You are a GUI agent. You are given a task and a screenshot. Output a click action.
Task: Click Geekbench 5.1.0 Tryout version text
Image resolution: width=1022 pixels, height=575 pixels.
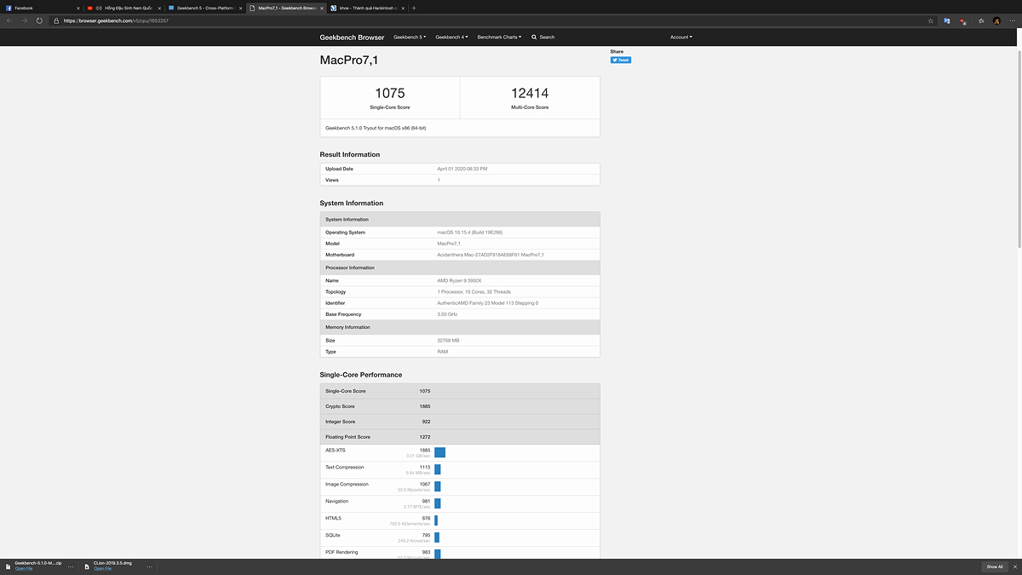pyautogui.click(x=376, y=128)
